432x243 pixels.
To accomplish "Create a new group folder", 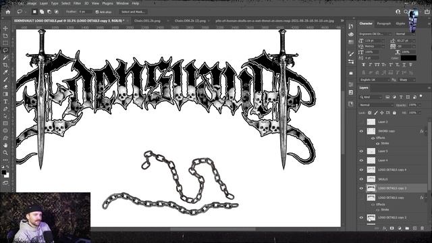I will (x=407, y=228).
